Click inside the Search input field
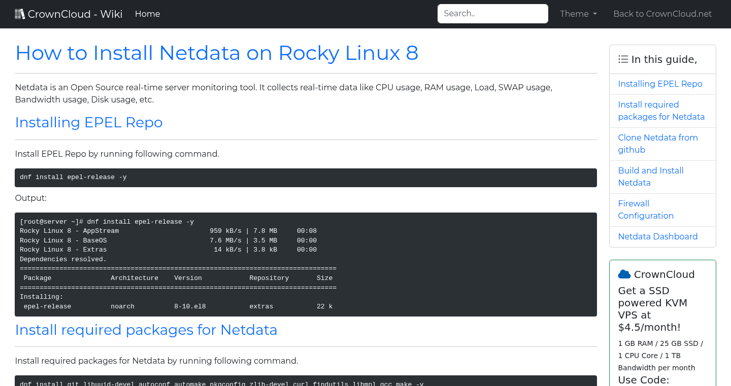 click(x=492, y=14)
